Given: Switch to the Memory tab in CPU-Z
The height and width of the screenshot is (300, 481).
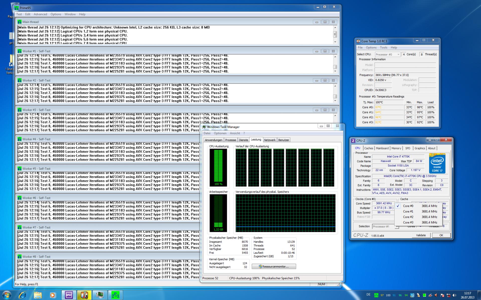Looking at the screenshot, I should (x=396, y=148).
